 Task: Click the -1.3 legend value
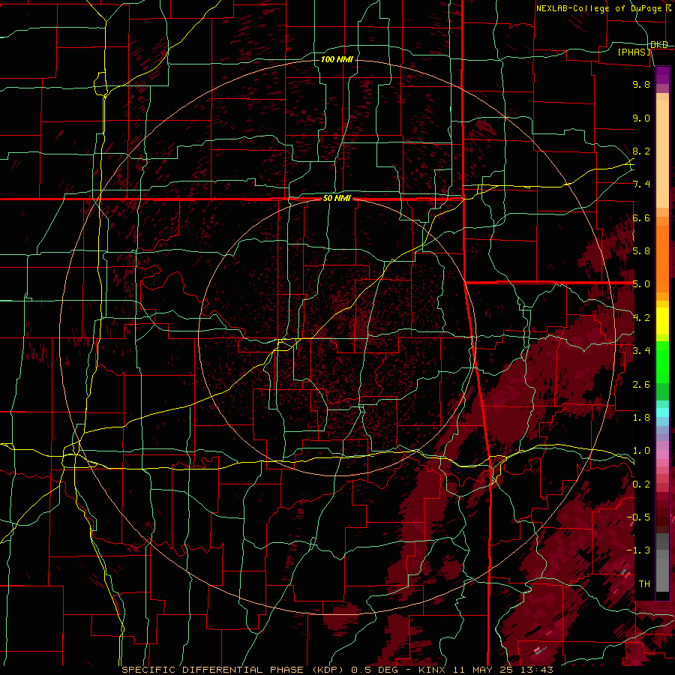(639, 551)
